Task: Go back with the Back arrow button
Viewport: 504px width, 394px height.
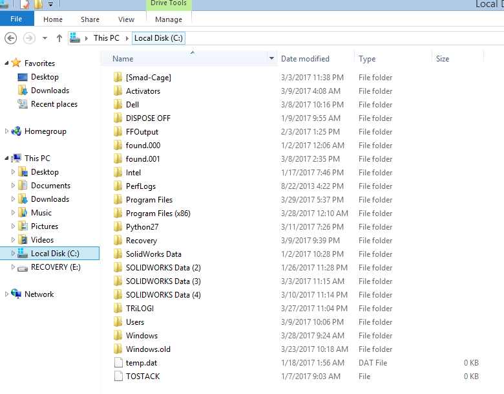Action: 10,38
